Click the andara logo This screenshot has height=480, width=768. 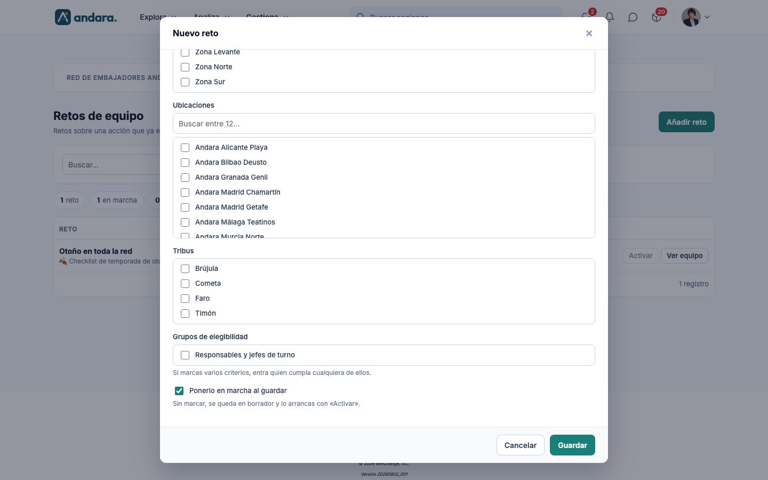pyautogui.click(x=86, y=17)
